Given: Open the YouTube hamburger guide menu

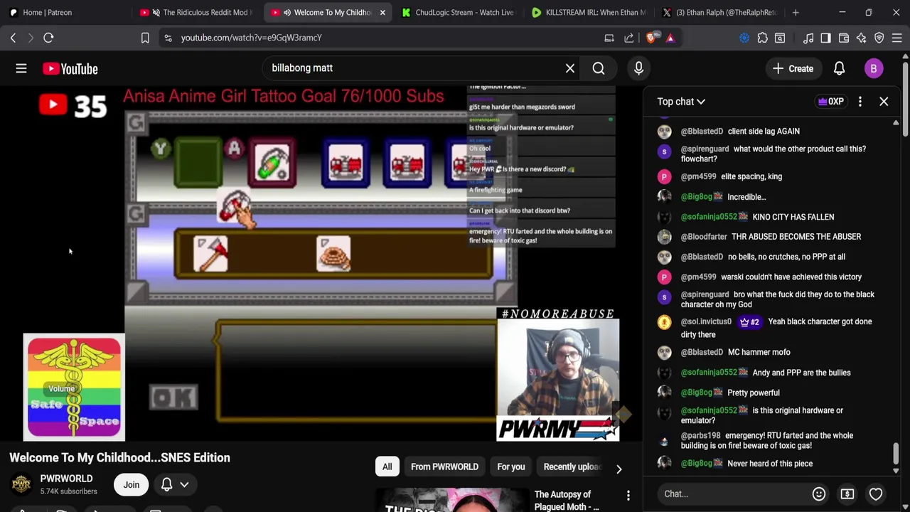Looking at the screenshot, I should tap(21, 68).
